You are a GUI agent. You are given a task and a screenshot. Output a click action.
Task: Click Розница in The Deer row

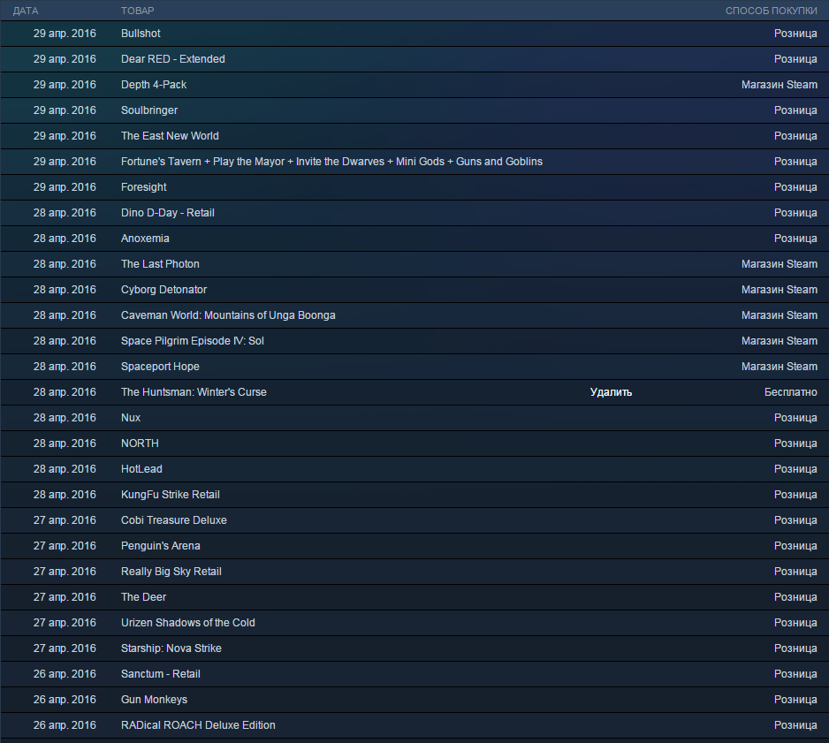click(795, 597)
